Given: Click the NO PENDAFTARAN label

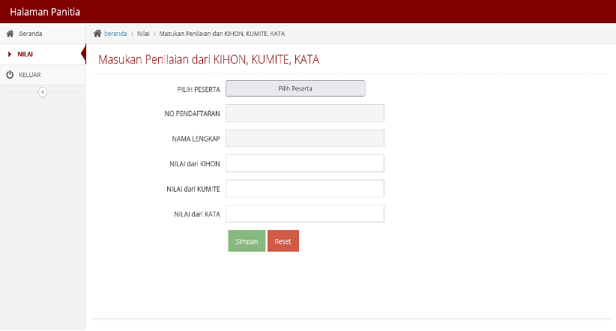Looking at the screenshot, I should 192,114.
